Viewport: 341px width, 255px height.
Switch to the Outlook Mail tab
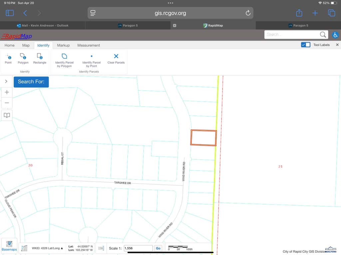43,25
